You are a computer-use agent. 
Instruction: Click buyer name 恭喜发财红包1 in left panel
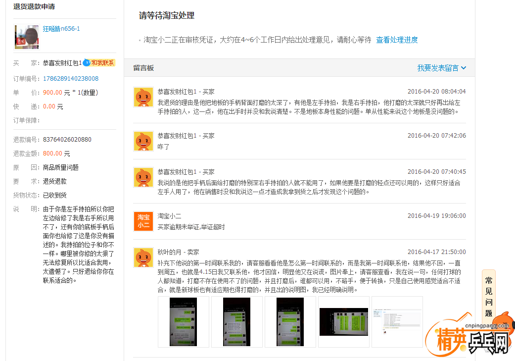tap(62, 63)
